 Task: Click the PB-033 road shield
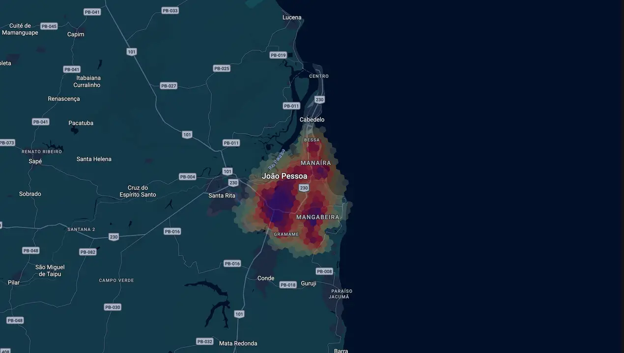[x=170, y=11]
